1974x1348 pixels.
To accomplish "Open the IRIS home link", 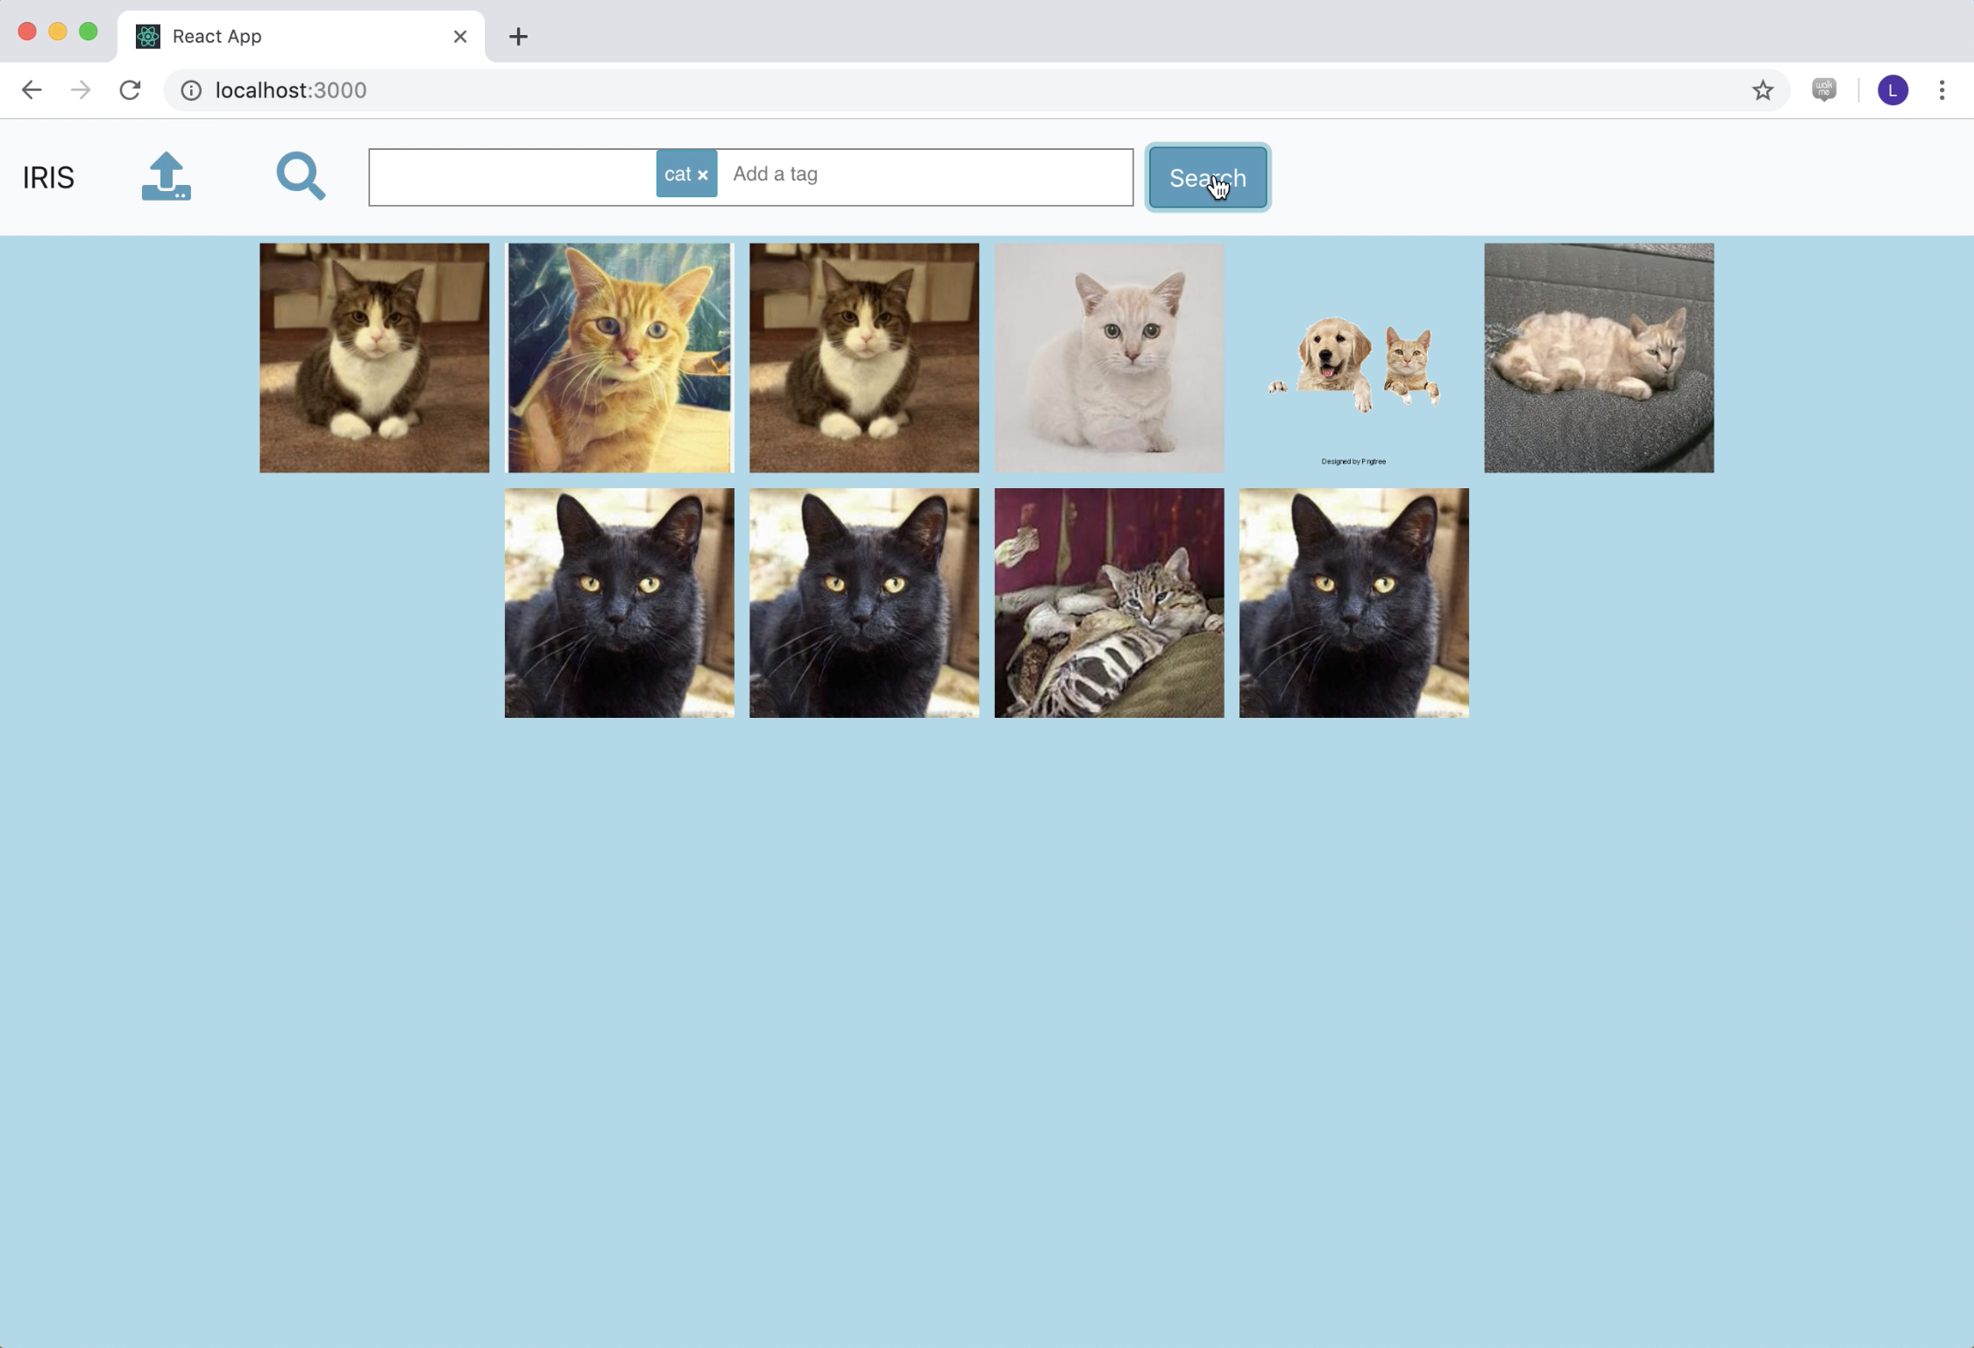I will [48, 178].
